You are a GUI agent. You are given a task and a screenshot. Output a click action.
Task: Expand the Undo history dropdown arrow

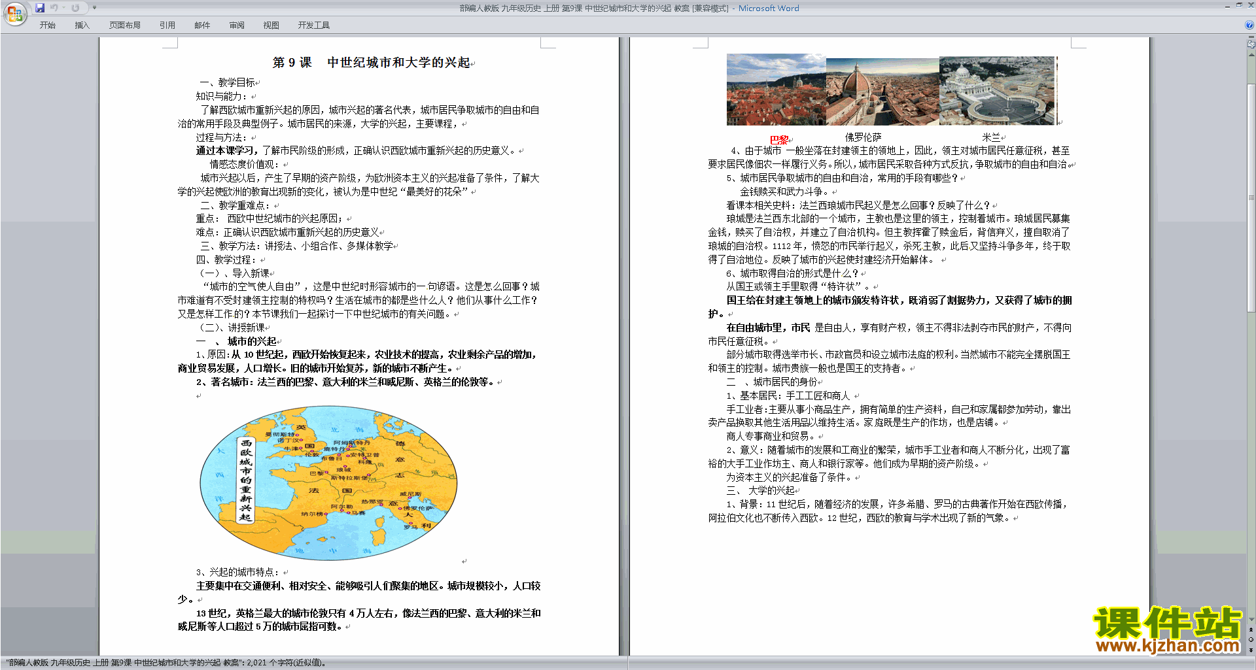(63, 8)
